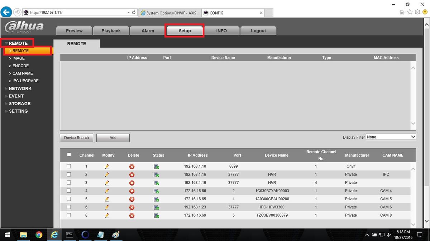Click the pencil Modify icon for channel 1
Screen dimensions: 430x241
point(107,167)
